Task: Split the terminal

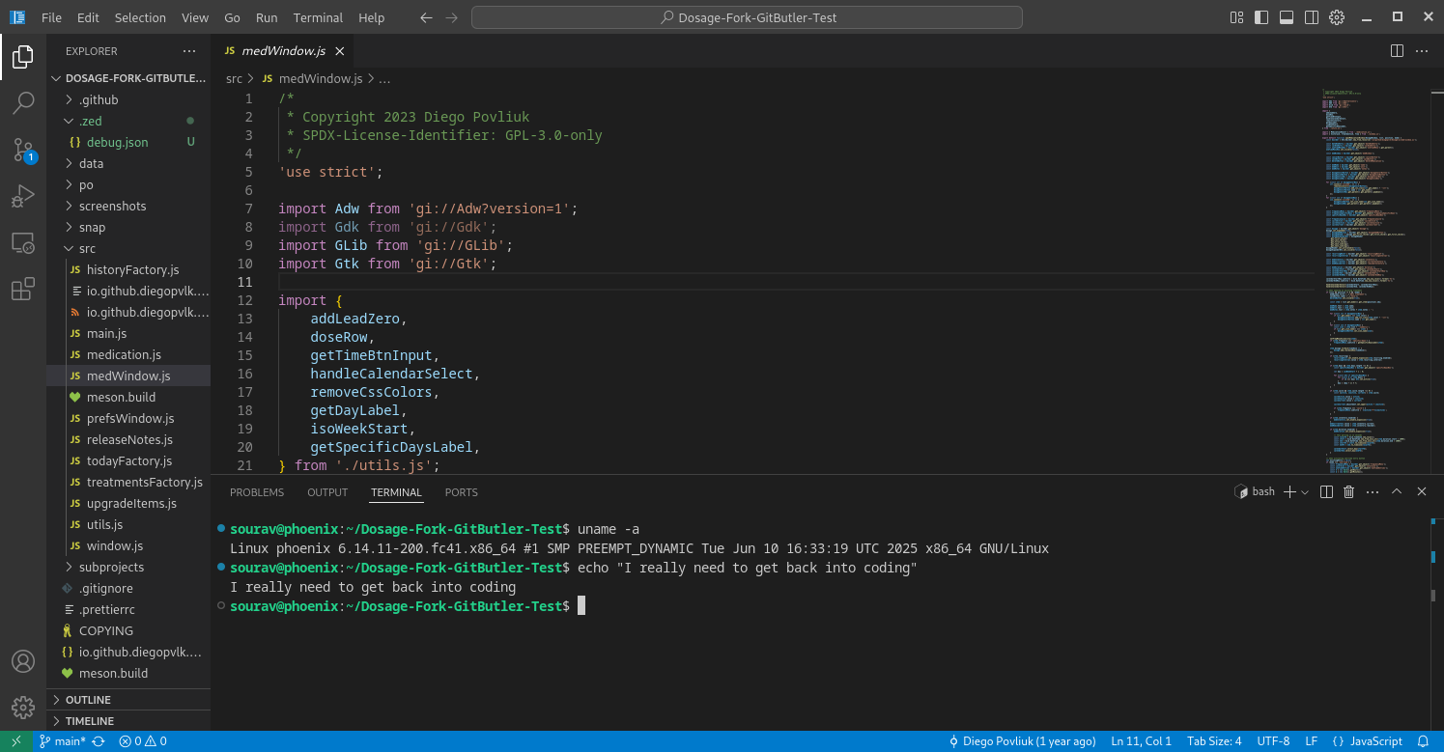Action: [1325, 491]
